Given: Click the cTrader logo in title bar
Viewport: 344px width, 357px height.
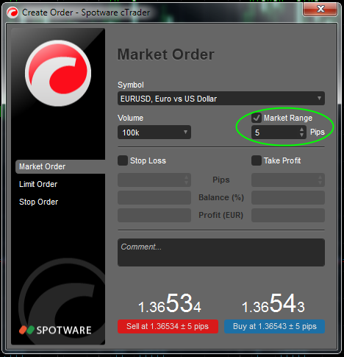Looking at the screenshot, I should point(12,13).
